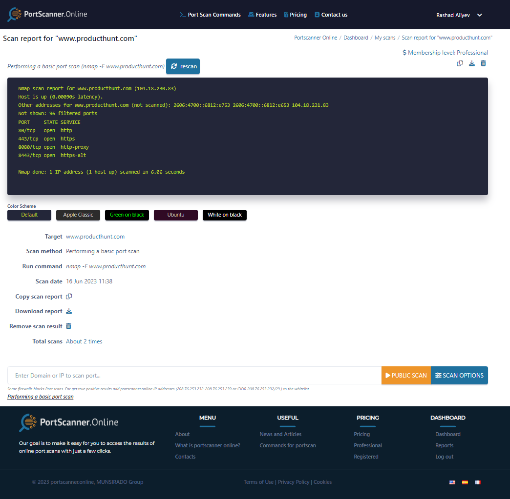Click the Remove scan result trash icon
This screenshot has width=510, height=499.
coord(68,326)
